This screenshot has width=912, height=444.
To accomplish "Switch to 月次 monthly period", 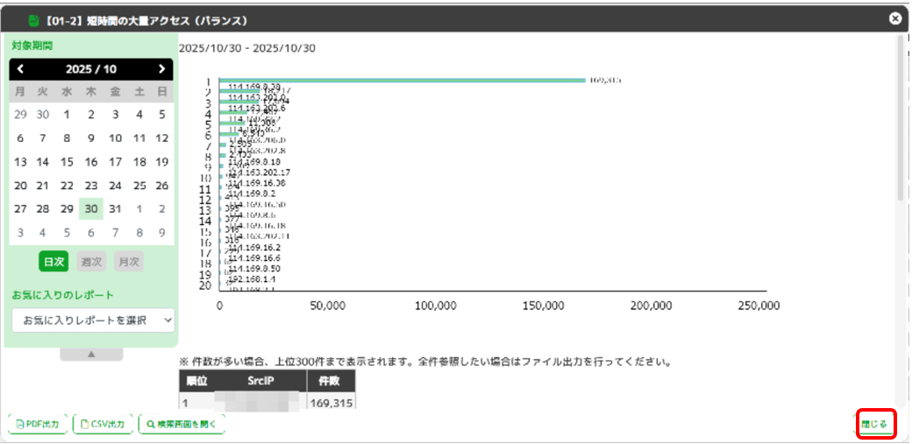I will (128, 262).
